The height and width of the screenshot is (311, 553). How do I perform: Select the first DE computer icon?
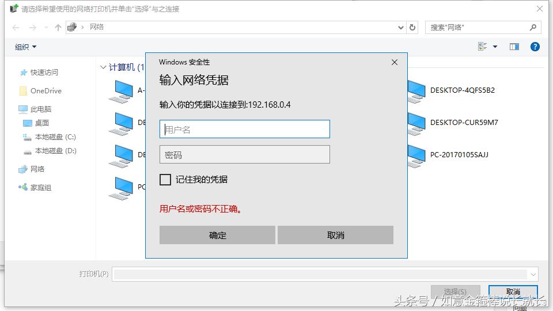pos(121,124)
